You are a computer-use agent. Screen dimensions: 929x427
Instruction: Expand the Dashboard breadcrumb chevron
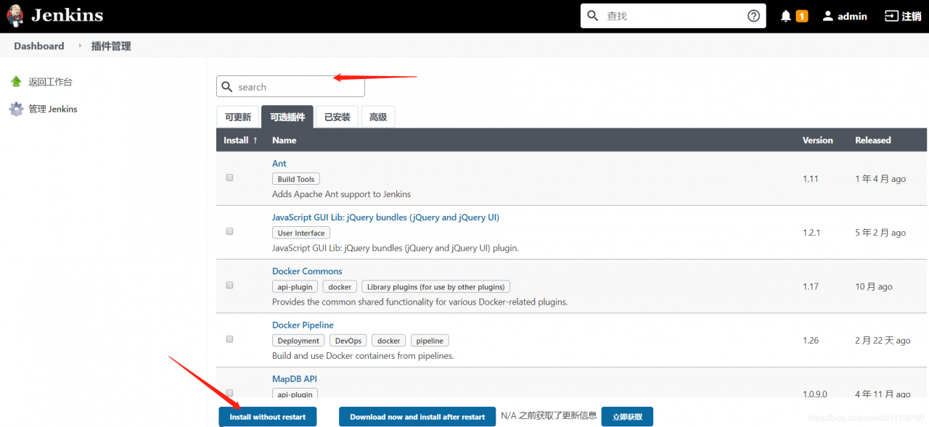[80, 46]
